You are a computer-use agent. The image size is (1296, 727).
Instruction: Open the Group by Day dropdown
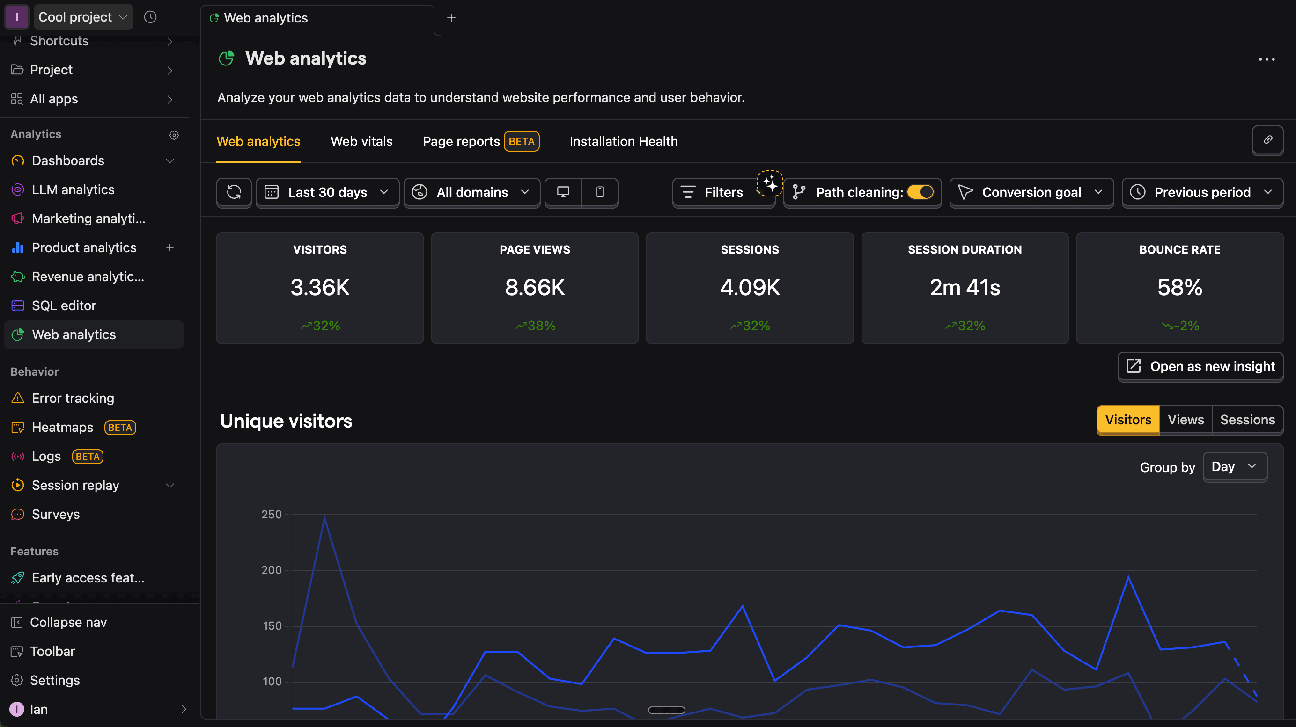pos(1234,466)
